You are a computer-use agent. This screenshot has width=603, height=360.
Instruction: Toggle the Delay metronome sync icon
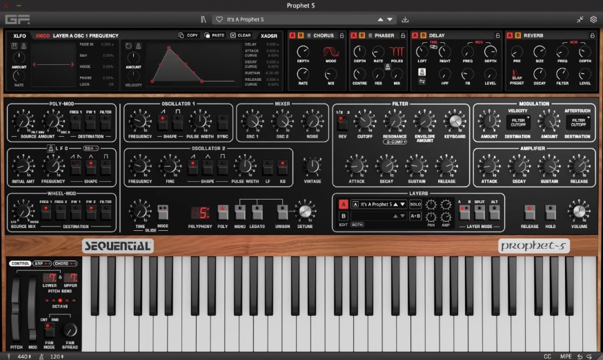[422, 72]
